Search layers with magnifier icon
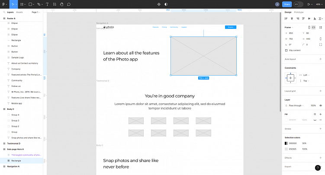325x175 pixels. [4, 12]
